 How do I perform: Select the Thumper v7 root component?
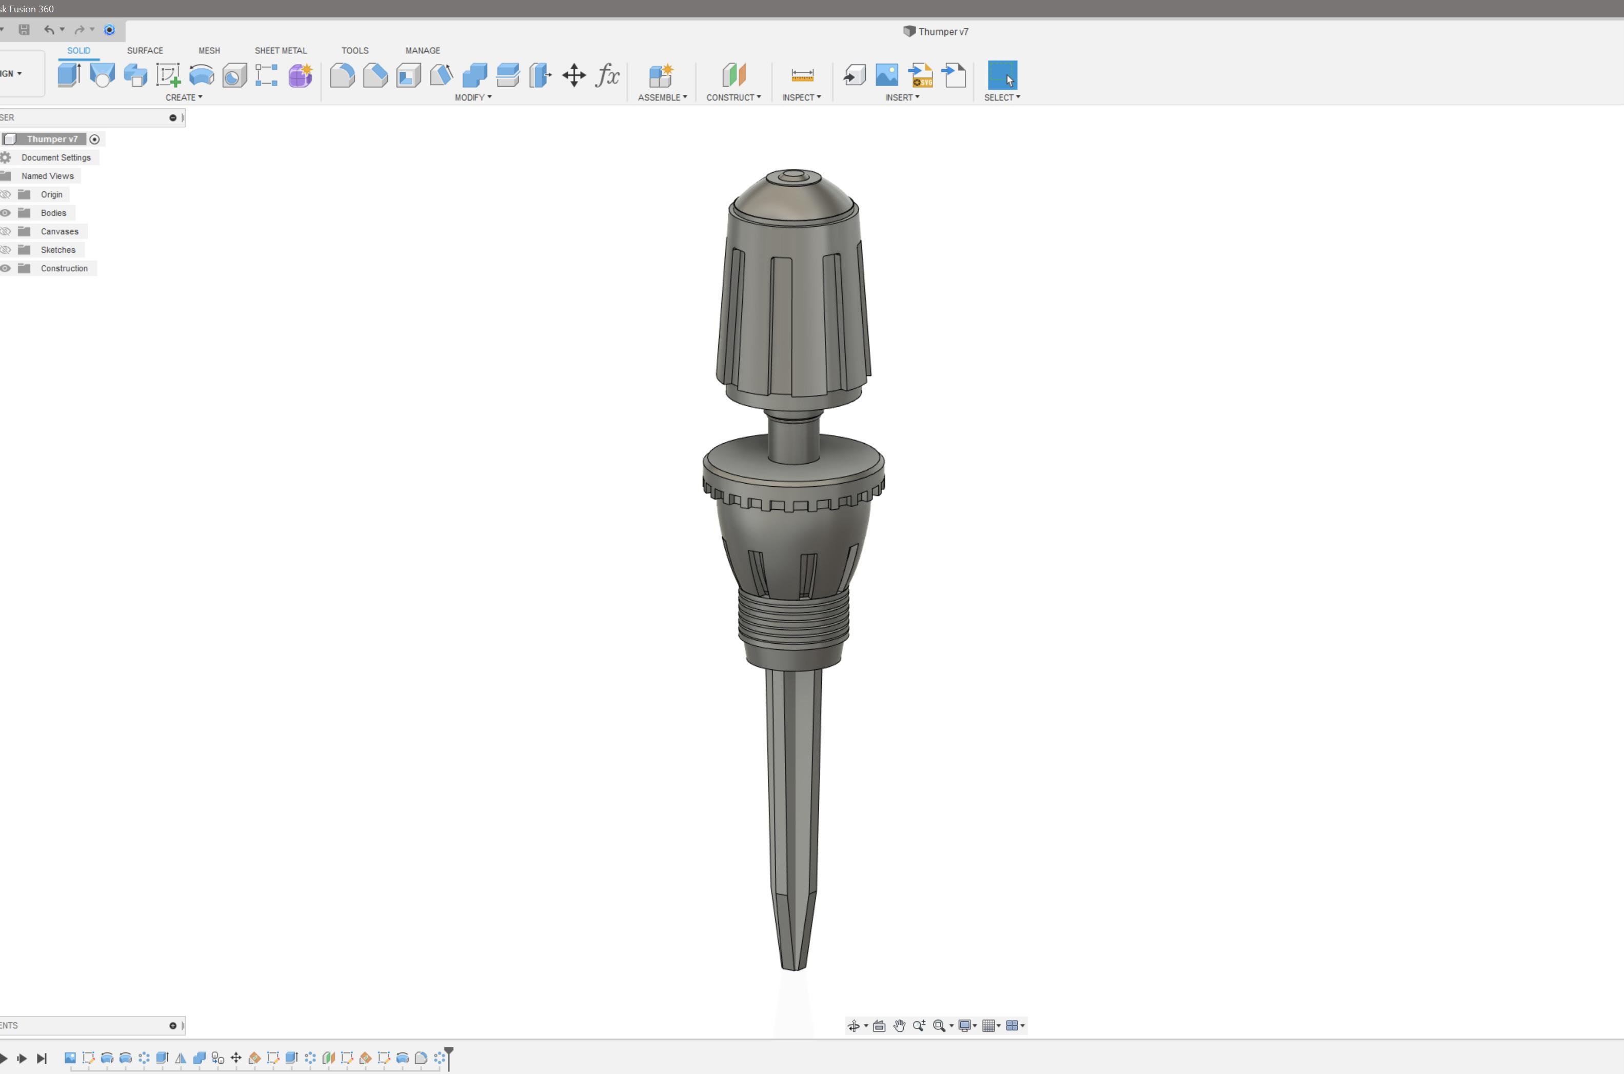tap(52, 139)
